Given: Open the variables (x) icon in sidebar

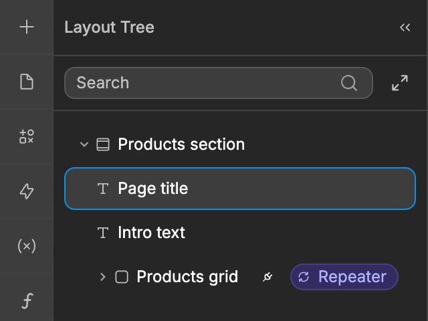Looking at the screenshot, I should [x=27, y=246].
